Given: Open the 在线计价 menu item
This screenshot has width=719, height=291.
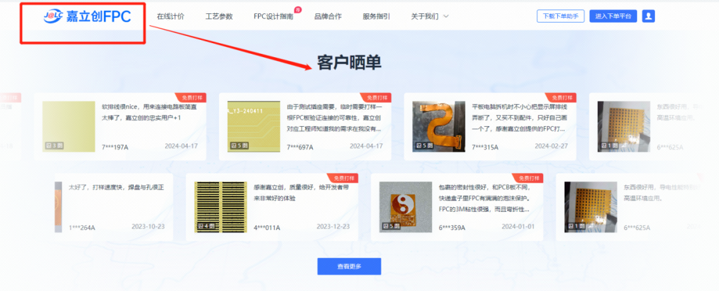Looking at the screenshot, I should (x=170, y=17).
